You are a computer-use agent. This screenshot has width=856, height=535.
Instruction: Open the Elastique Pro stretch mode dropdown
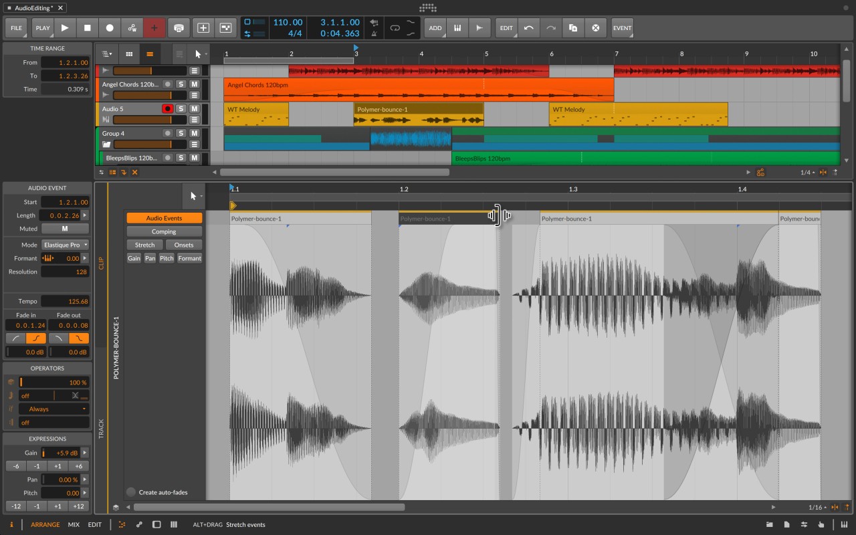[x=65, y=245]
